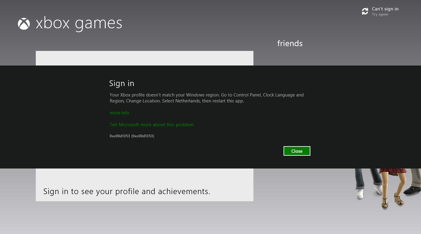
Task: Open the 'friends' section heading
Action: tap(290, 43)
